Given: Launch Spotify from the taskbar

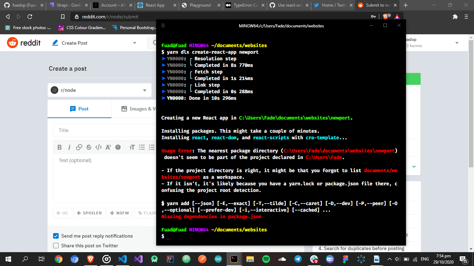Looking at the screenshot, I should click(x=266, y=259).
